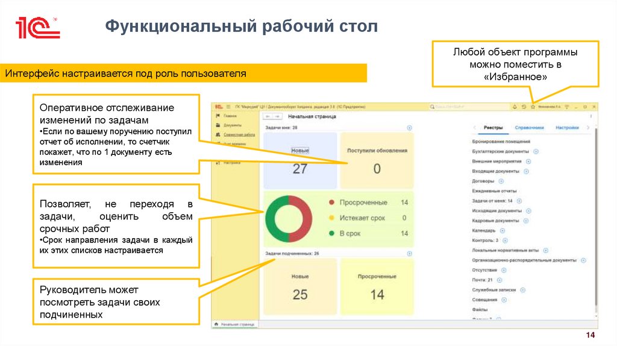
Task: Open the Ежедневные отчеты link
Action: click(494, 191)
